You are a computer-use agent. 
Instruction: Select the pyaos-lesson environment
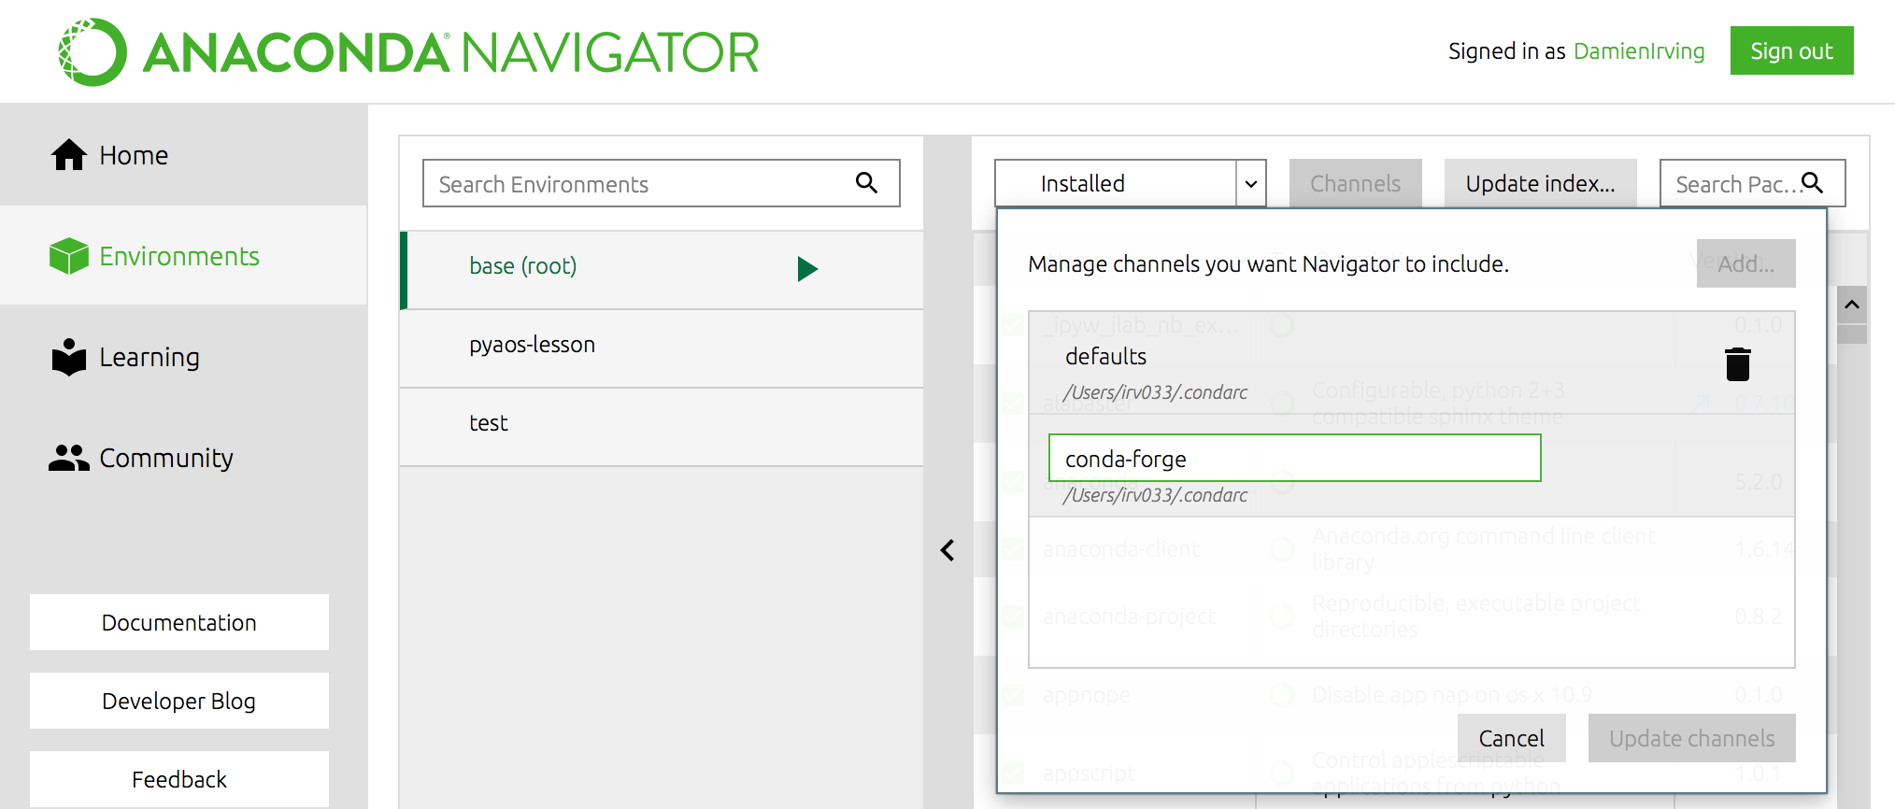pyautogui.click(x=532, y=345)
